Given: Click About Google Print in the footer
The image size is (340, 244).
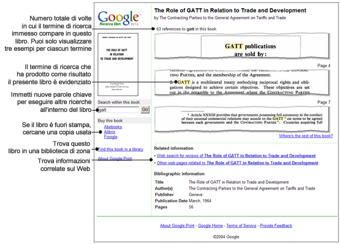Looking at the screenshot, I should [177, 226].
